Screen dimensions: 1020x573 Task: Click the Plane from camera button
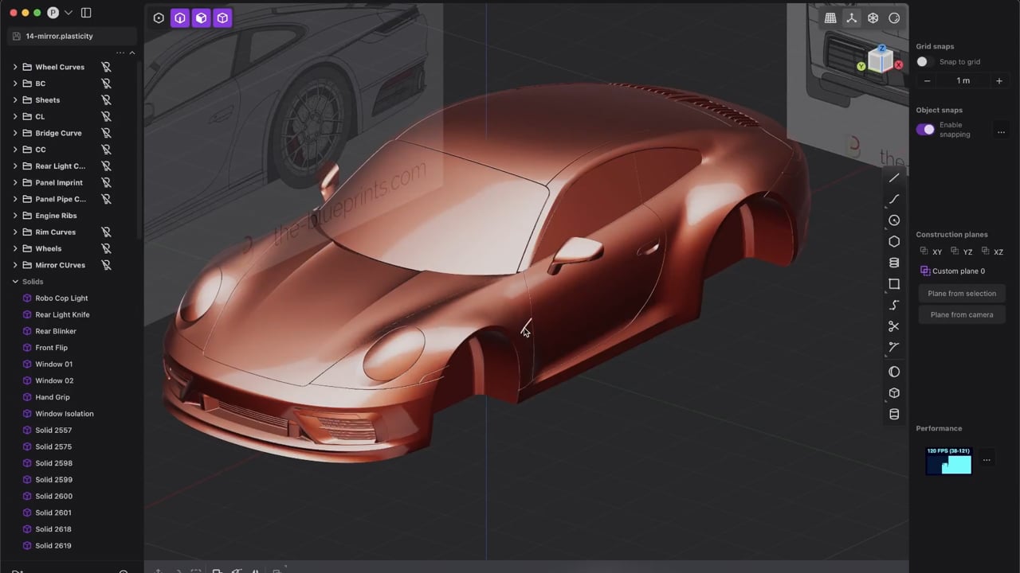(x=962, y=314)
